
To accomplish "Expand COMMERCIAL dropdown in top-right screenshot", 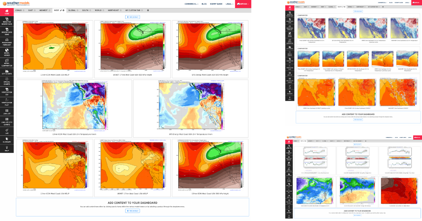I will point(382,2).
